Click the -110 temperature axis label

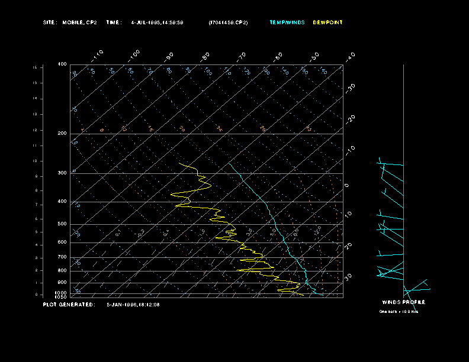pyautogui.click(x=97, y=56)
